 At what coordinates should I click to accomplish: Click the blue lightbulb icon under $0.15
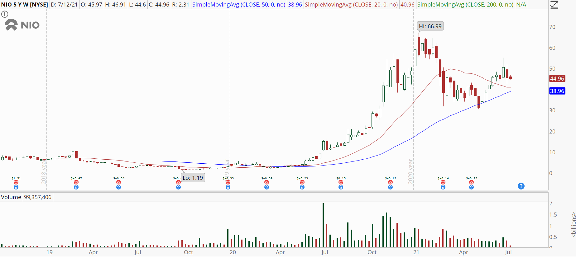click(x=341, y=187)
